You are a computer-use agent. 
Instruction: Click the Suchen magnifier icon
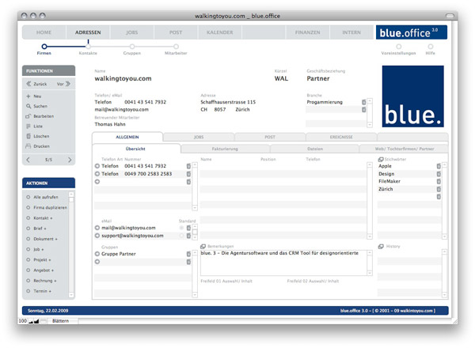pyautogui.click(x=28, y=106)
